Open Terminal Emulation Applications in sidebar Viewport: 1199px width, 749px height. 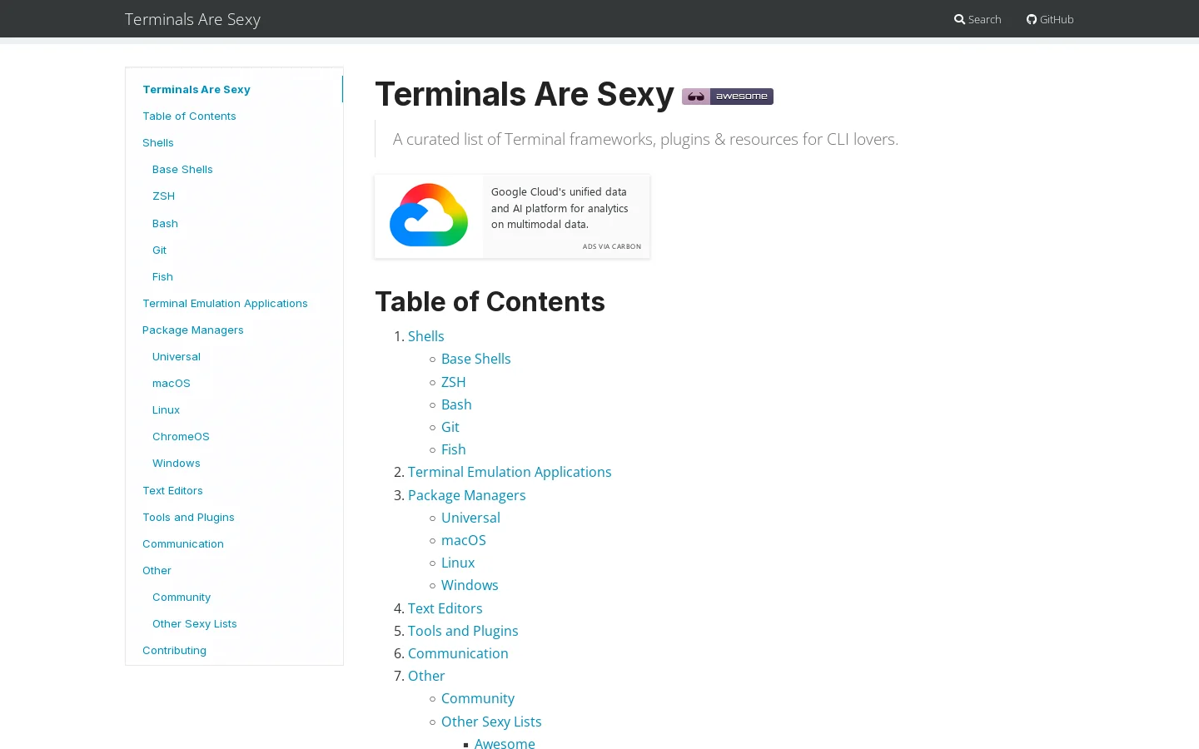click(x=225, y=303)
